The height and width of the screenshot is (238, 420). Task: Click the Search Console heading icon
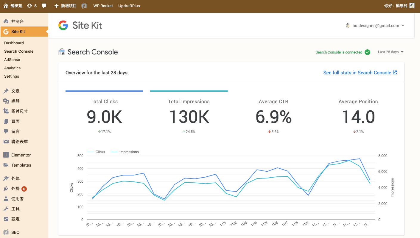point(62,52)
